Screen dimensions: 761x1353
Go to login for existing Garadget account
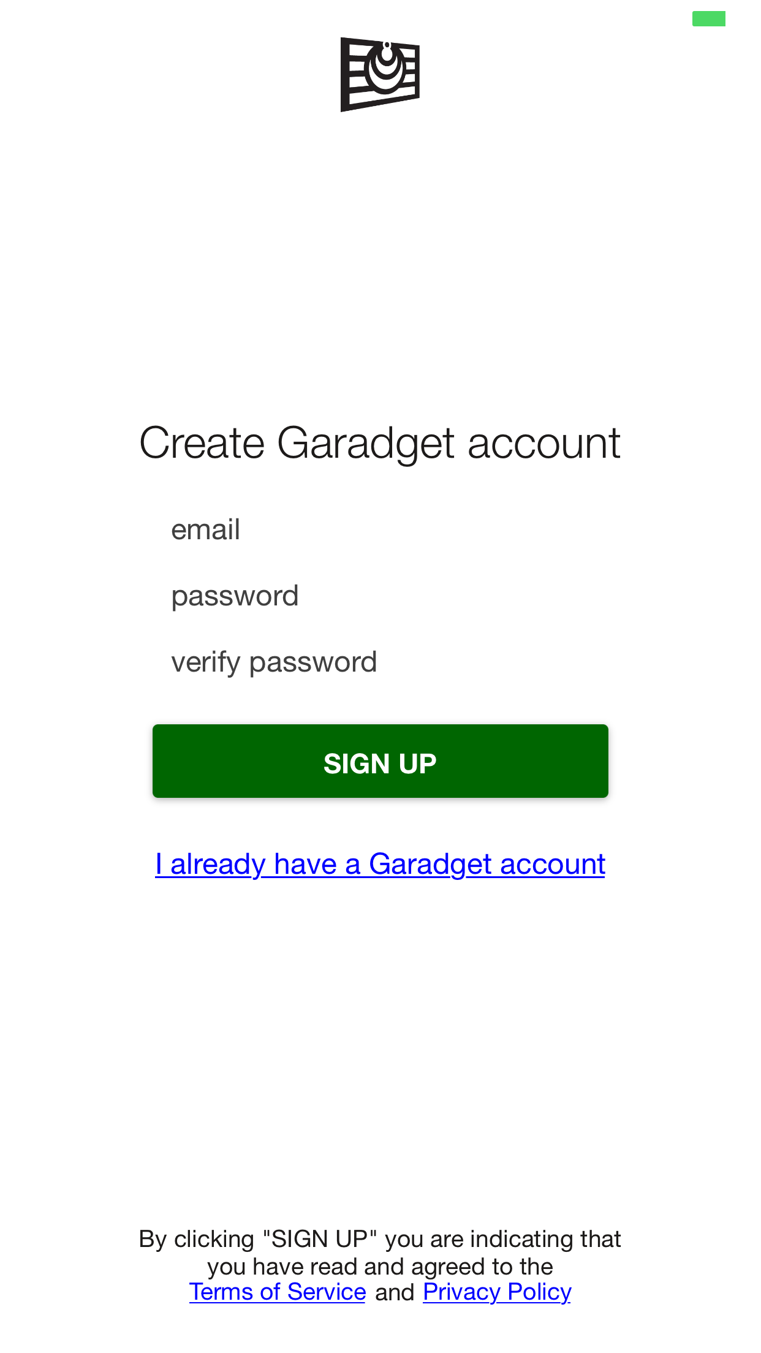pyautogui.click(x=380, y=864)
